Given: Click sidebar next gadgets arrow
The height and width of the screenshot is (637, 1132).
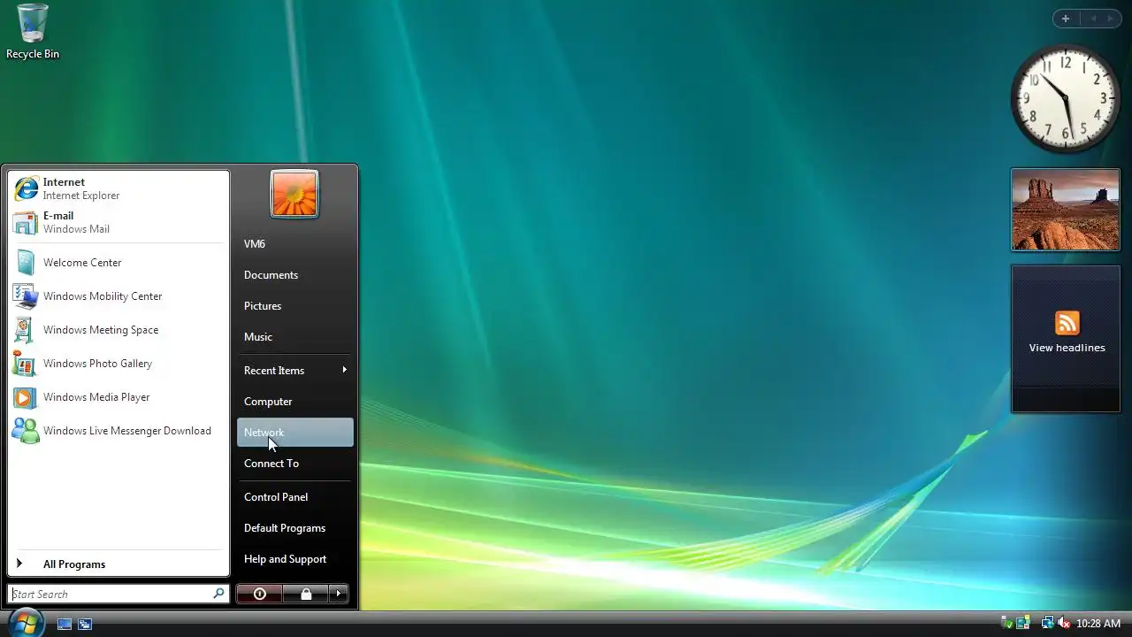Looking at the screenshot, I should click(x=1111, y=19).
